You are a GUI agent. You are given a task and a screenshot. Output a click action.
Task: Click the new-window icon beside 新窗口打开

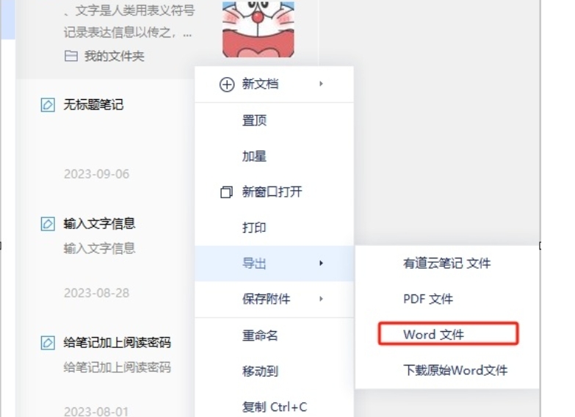coord(226,192)
